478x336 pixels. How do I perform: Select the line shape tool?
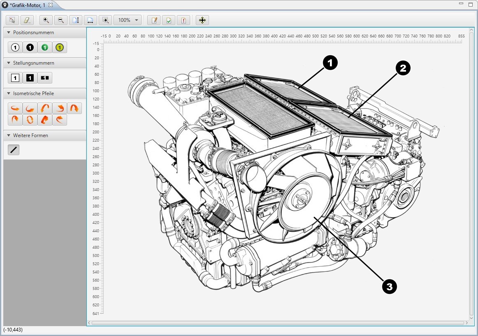tap(14, 150)
